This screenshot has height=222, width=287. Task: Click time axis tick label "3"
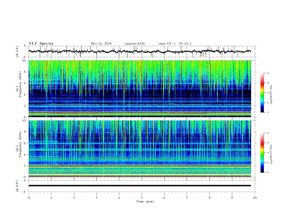point(96,198)
